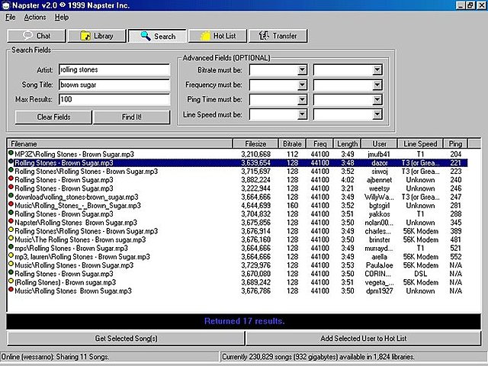The image size is (488, 366).
Task: Click green status dot of CORIN row
Action: tap(11, 272)
